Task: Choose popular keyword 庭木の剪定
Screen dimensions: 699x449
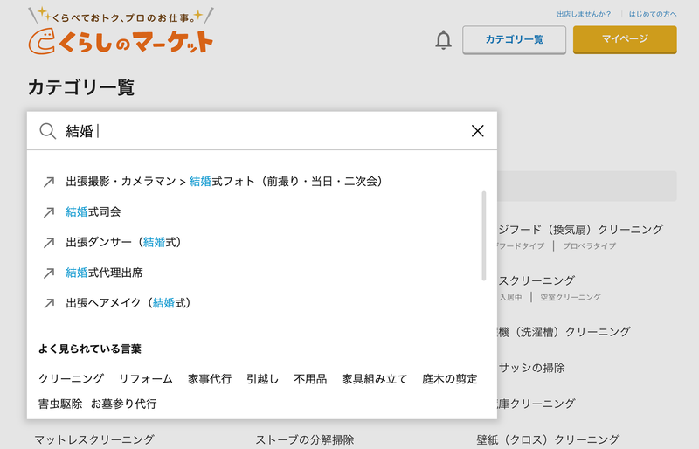Action: coord(450,379)
